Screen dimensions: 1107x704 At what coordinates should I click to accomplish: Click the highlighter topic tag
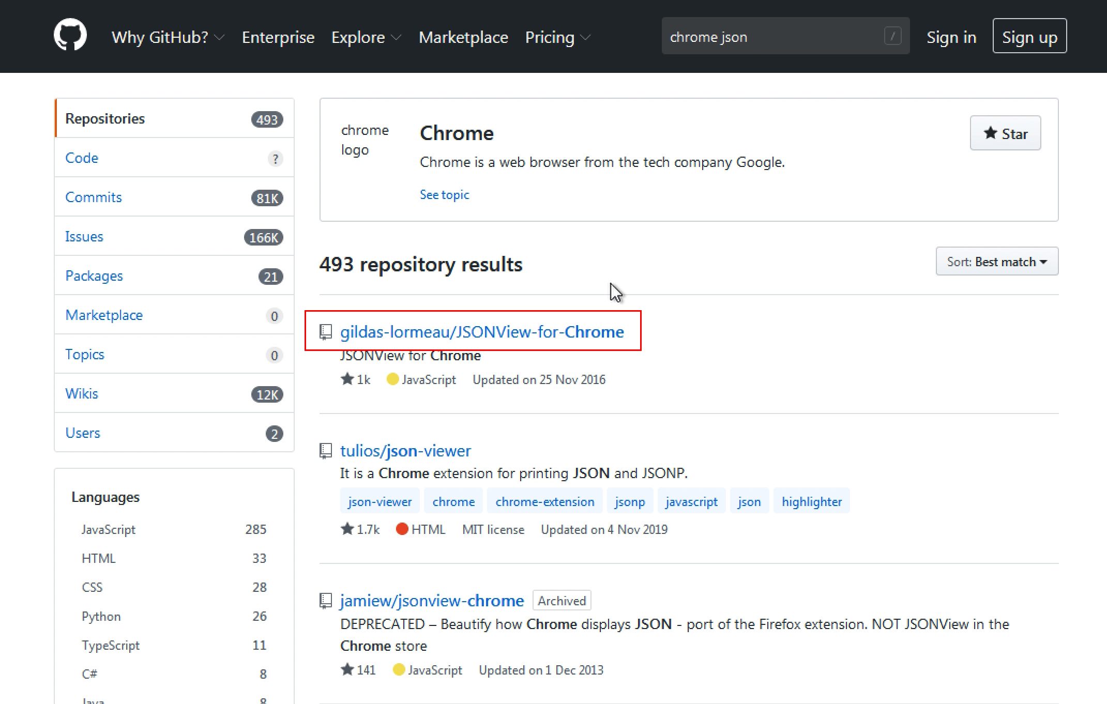[811, 501]
